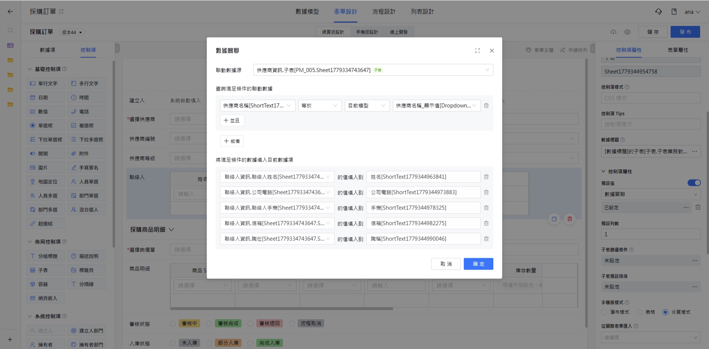Screen dimensions: 709x349
Task: Open the external link icon beside 採購訂單
Action: coord(61,11)
